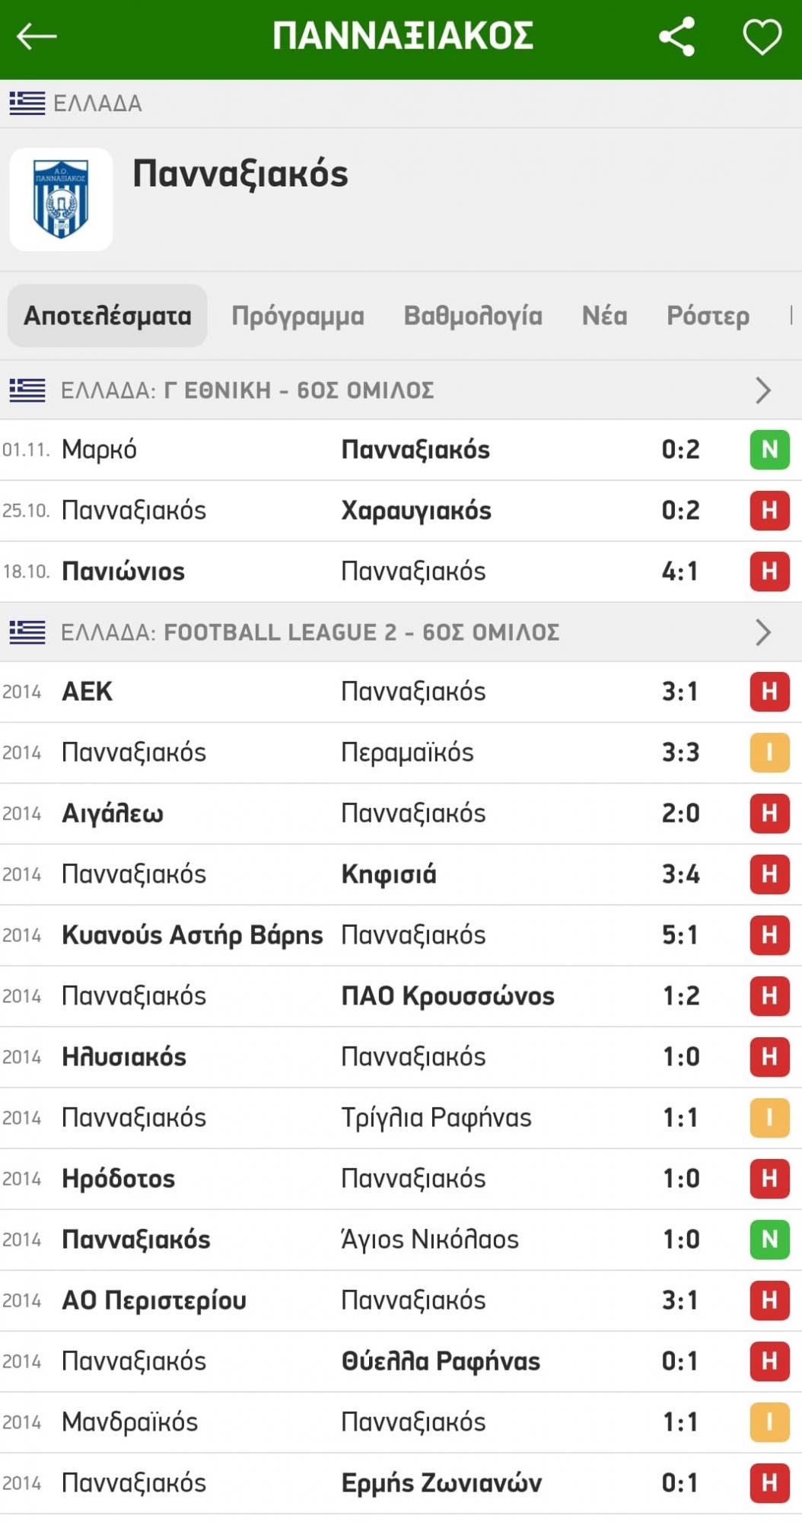Screen dimensions: 802x1522
Task: Click the red H badge for Χαραυγιακός match
Action: 769,511
